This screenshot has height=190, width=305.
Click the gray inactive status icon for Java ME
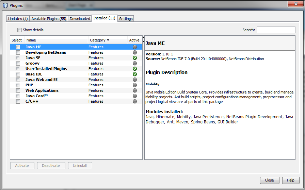coord(134,47)
